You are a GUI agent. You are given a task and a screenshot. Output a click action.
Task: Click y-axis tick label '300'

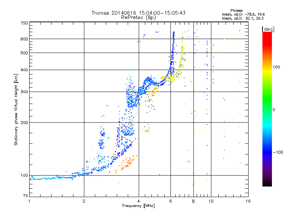24,92
